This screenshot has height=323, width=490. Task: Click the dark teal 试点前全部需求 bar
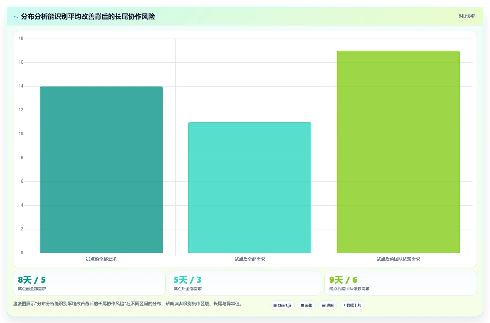pyautogui.click(x=101, y=170)
